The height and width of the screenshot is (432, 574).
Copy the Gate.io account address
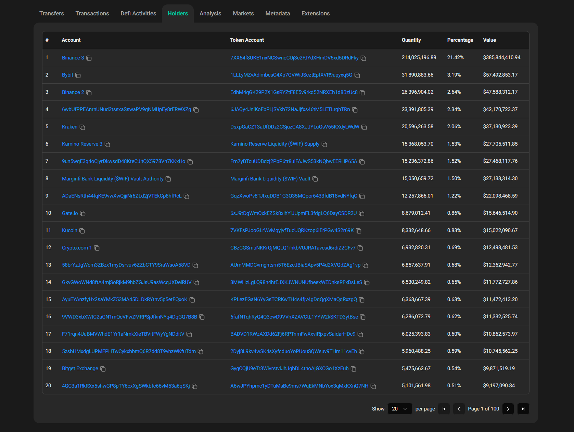click(x=83, y=214)
